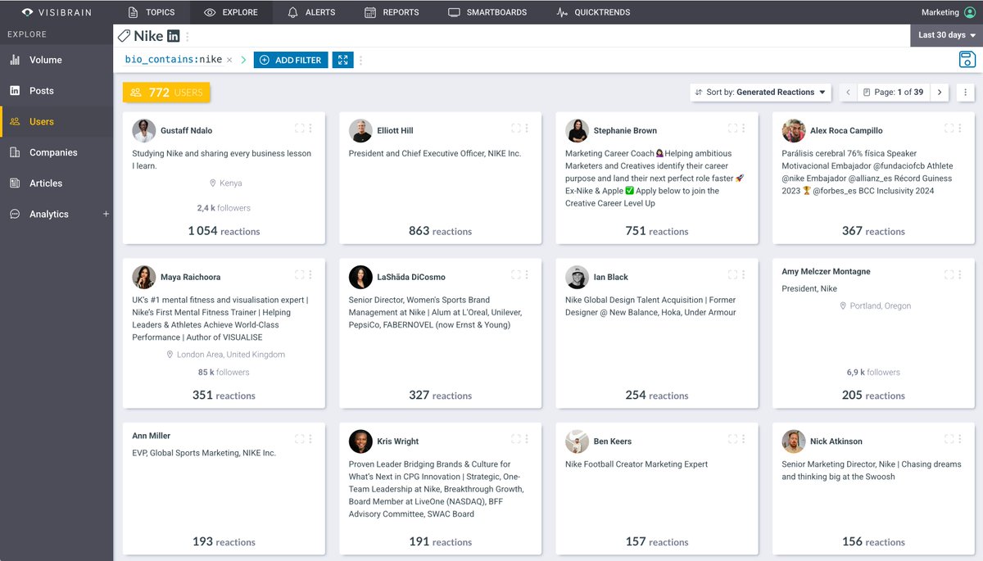Open the Last 30 days date range dropdown
The image size is (983, 561).
coord(945,35)
